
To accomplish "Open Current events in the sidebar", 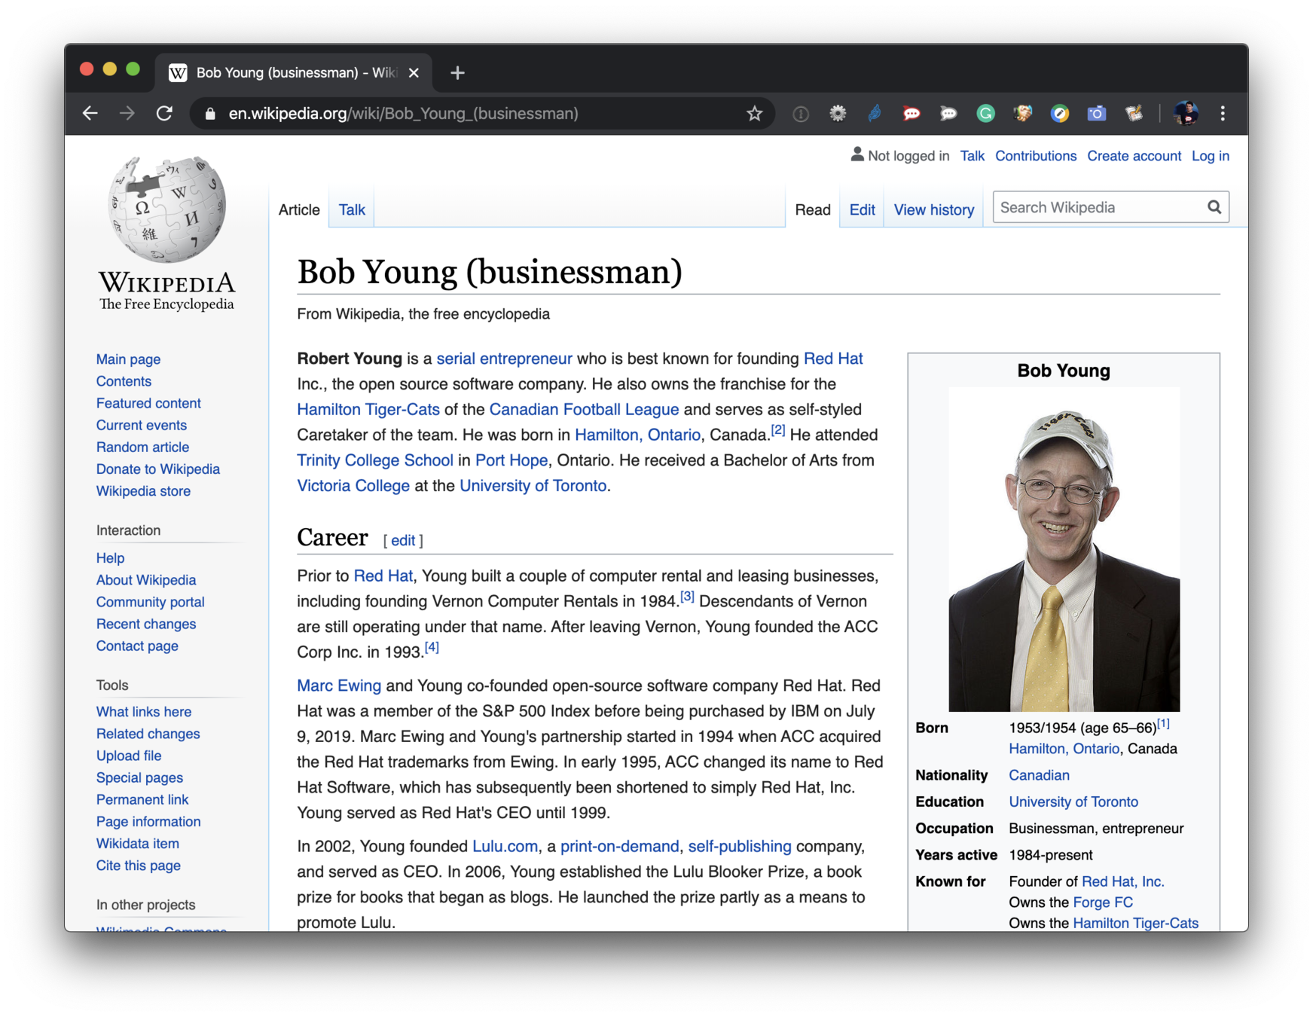I will click(142, 425).
